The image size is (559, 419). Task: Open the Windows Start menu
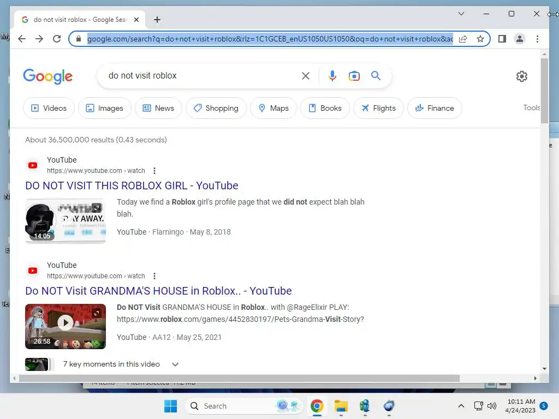tap(170, 406)
